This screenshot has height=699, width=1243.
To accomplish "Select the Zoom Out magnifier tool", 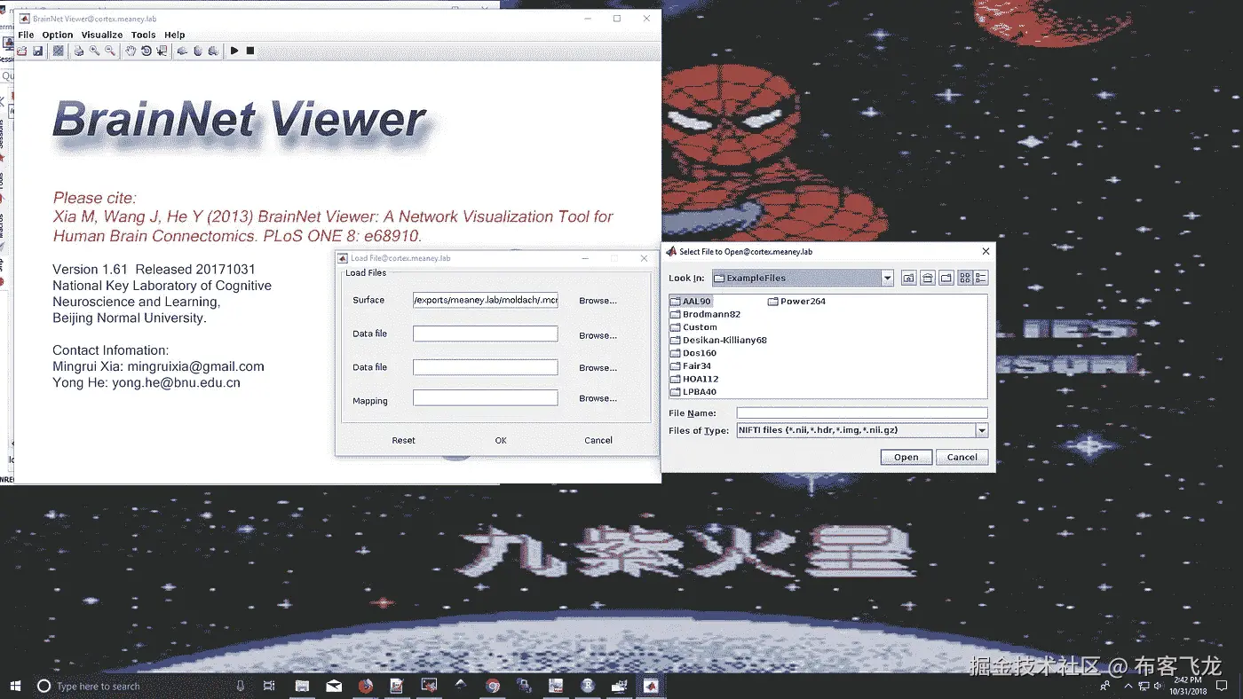I will pos(110,51).
